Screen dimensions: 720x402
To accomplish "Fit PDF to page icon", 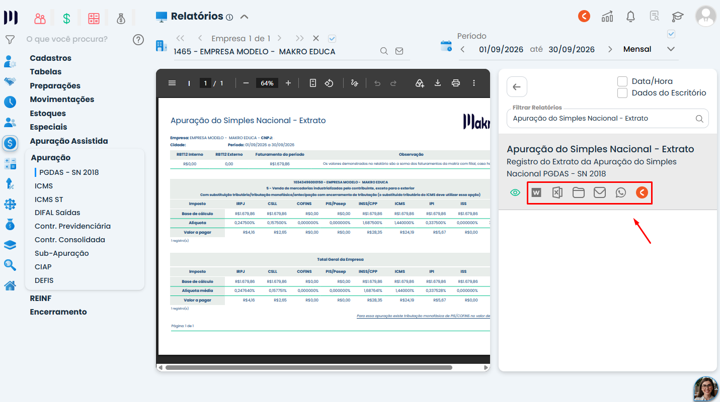I will 312,83.
